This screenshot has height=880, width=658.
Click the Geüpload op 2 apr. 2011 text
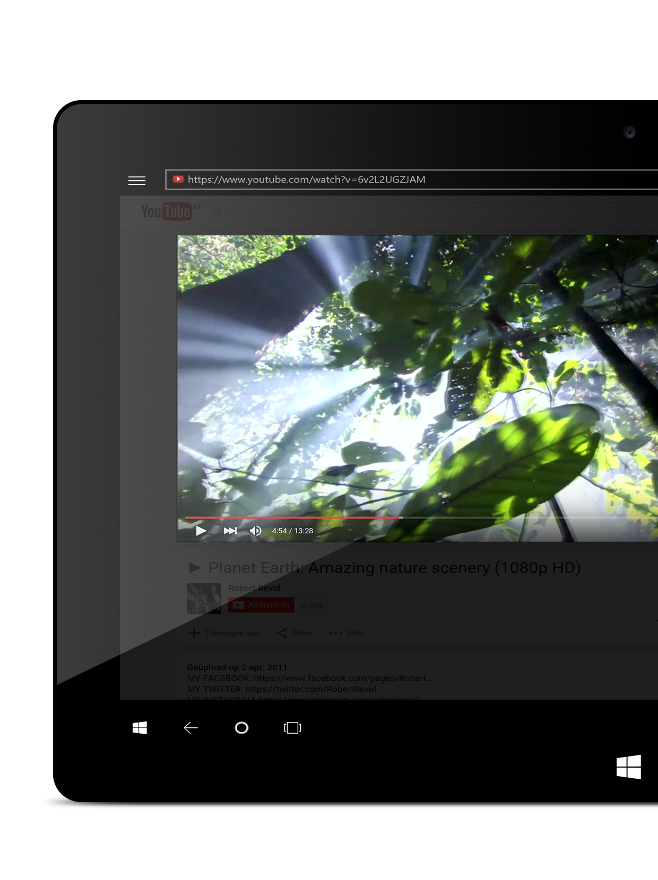click(x=237, y=667)
